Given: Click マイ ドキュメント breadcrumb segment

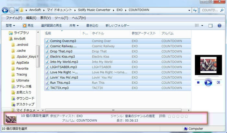Looking at the screenshot, I should 59,10.
